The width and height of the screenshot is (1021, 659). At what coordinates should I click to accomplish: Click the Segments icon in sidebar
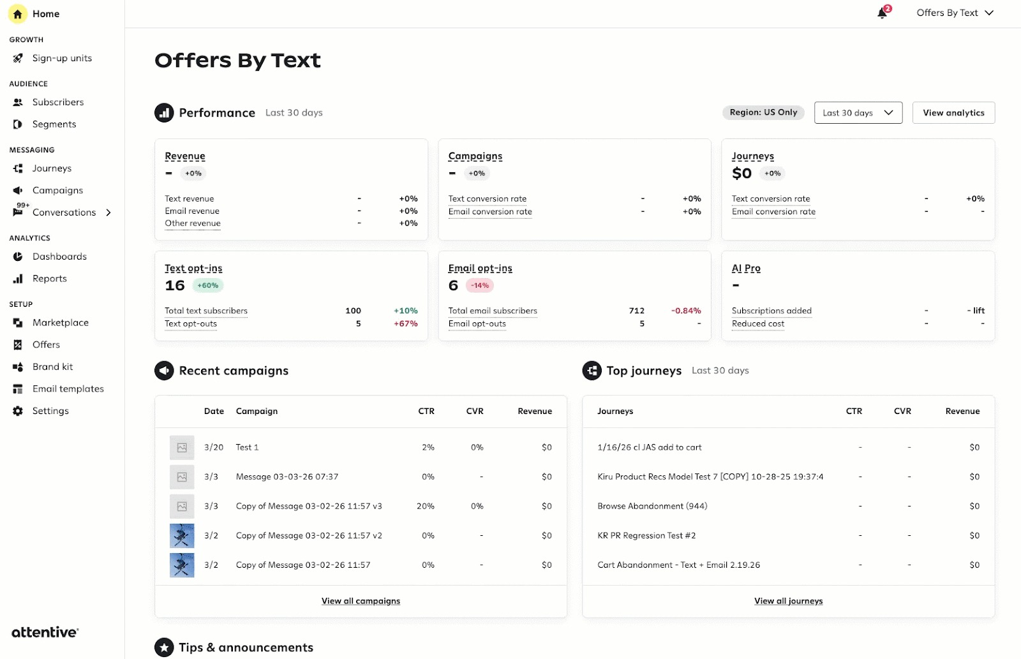point(18,124)
